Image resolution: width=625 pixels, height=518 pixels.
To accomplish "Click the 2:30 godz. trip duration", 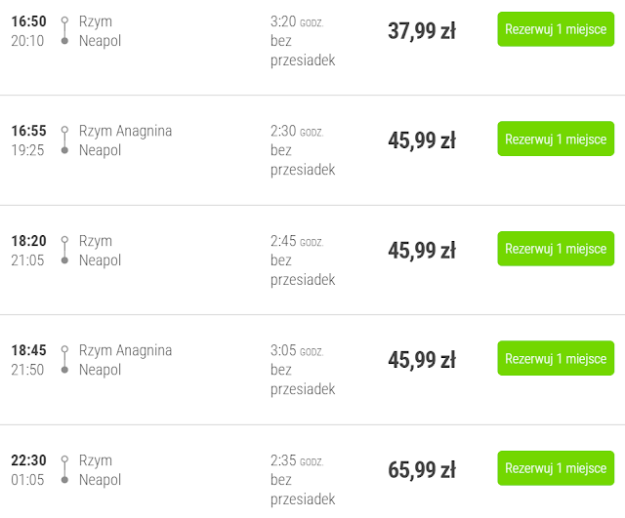I will 297,132.
